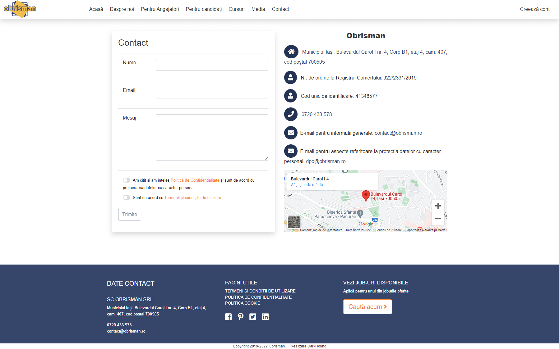Click contact@obrisman.ro email link
Screen dimensions: 559x349
[398, 133]
